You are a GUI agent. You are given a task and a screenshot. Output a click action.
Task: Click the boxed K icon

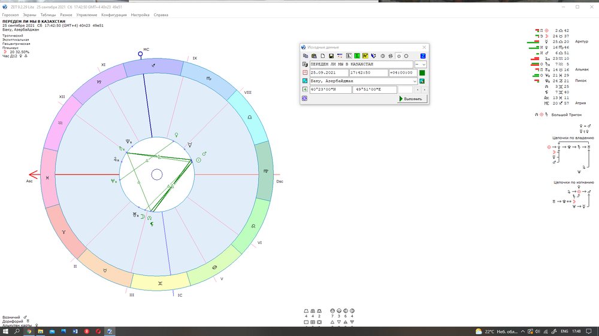point(349,56)
